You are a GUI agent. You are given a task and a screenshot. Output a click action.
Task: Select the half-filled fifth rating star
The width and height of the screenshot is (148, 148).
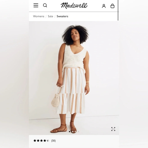[x=48, y=141]
